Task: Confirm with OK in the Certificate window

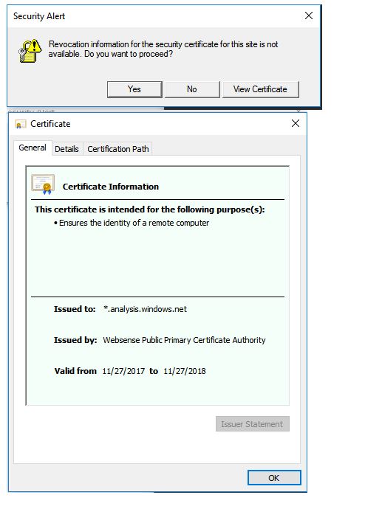Action: pyautogui.click(x=274, y=478)
